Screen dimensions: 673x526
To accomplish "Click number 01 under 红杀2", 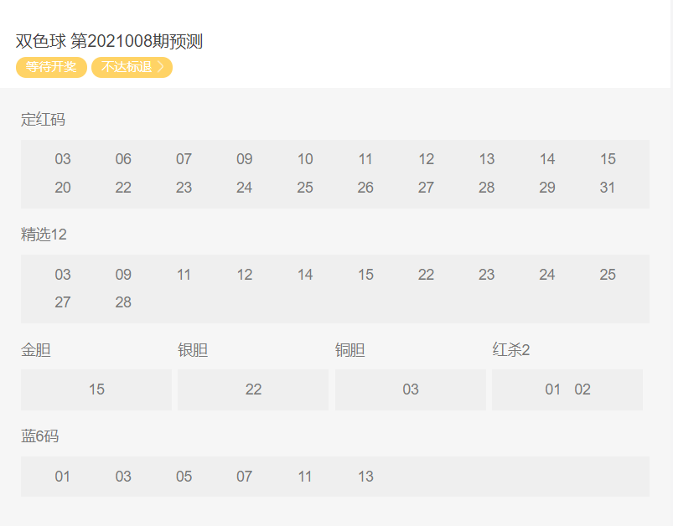I will coord(553,389).
